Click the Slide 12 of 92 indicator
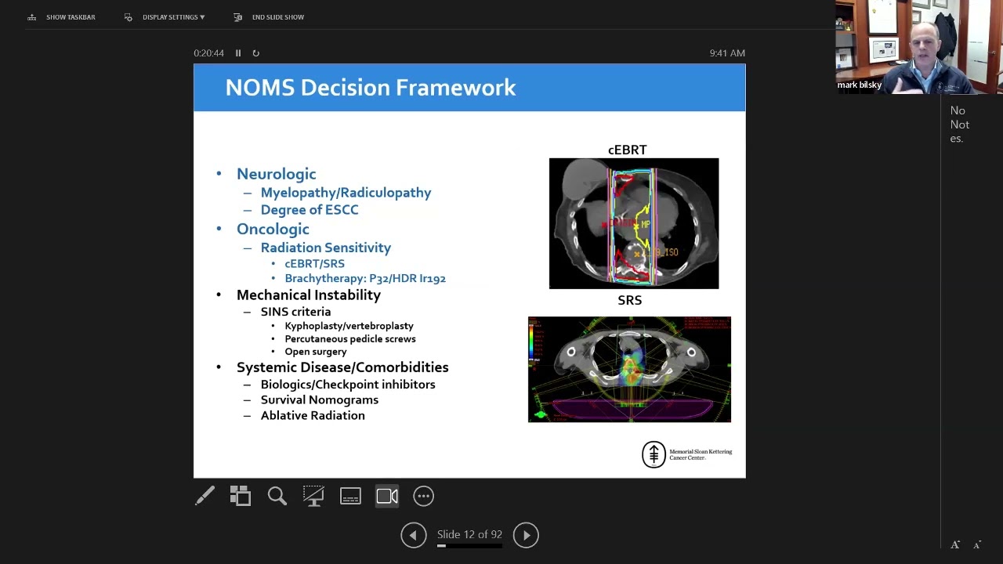1003x564 pixels. 469,534
